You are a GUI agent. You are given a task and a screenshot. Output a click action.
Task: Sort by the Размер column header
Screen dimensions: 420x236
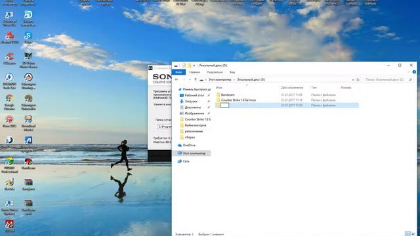coord(346,87)
